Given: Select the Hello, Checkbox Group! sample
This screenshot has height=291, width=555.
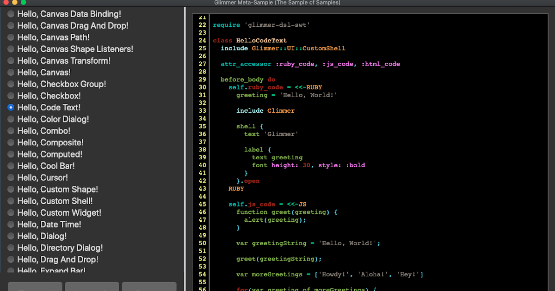Looking at the screenshot, I should (11, 84).
